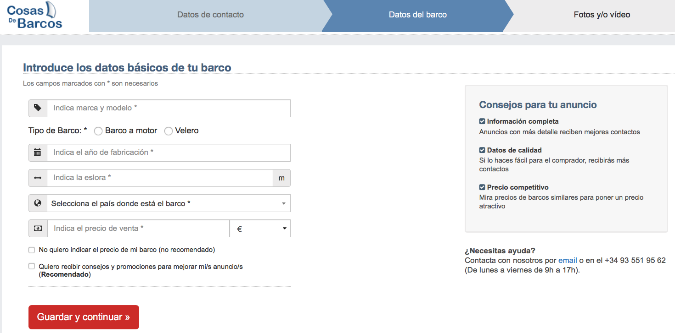Open the email contact link

click(568, 260)
